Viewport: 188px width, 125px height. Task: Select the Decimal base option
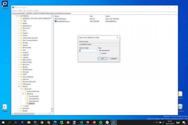pos(100,53)
